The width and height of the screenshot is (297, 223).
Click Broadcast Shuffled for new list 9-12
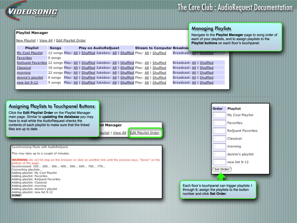tap(207, 82)
